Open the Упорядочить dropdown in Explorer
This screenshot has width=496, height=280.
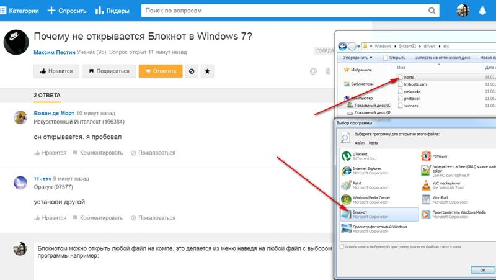[x=358, y=58]
